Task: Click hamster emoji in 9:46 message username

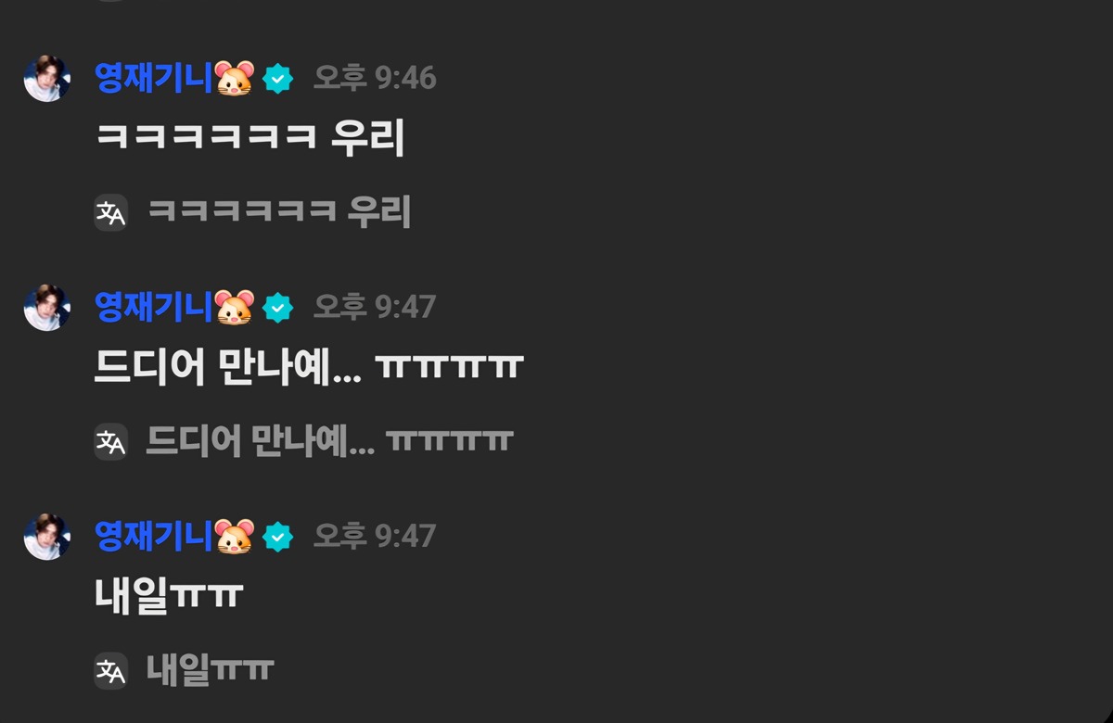Action: pyautogui.click(x=235, y=78)
